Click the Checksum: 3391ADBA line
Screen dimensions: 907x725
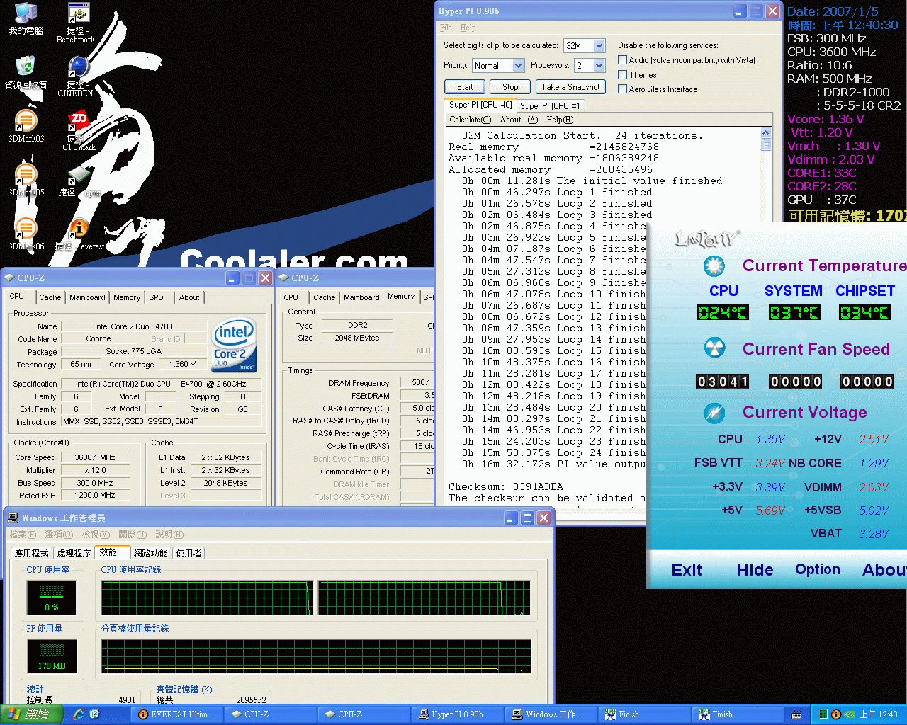coord(506,486)
